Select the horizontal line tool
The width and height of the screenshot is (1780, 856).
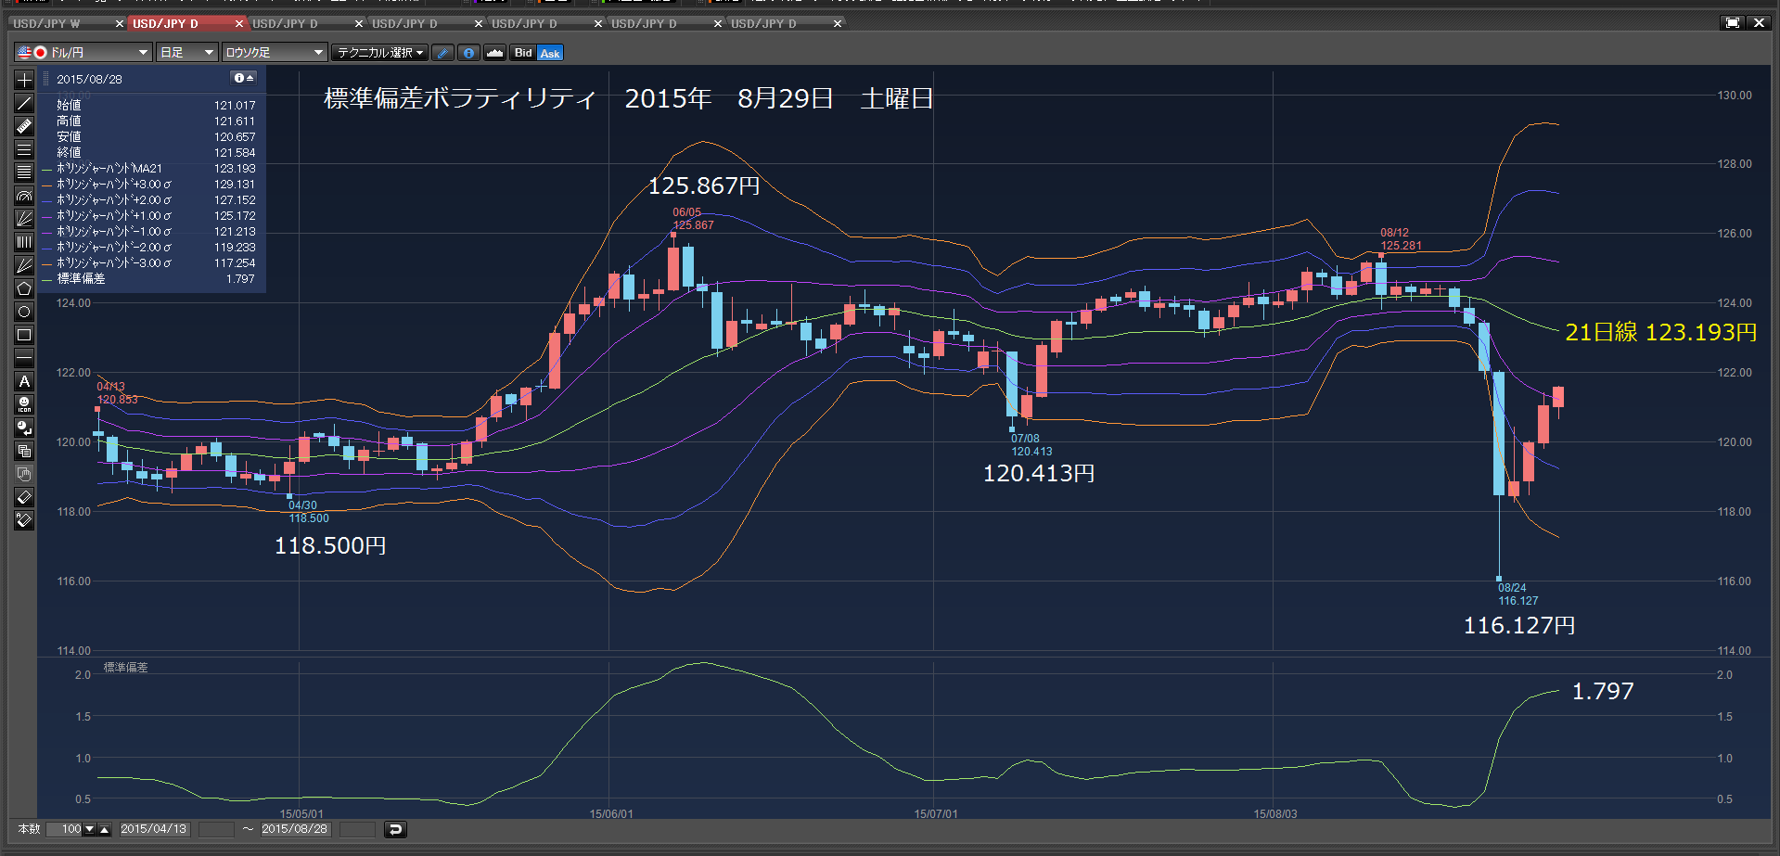click(24, 358)
